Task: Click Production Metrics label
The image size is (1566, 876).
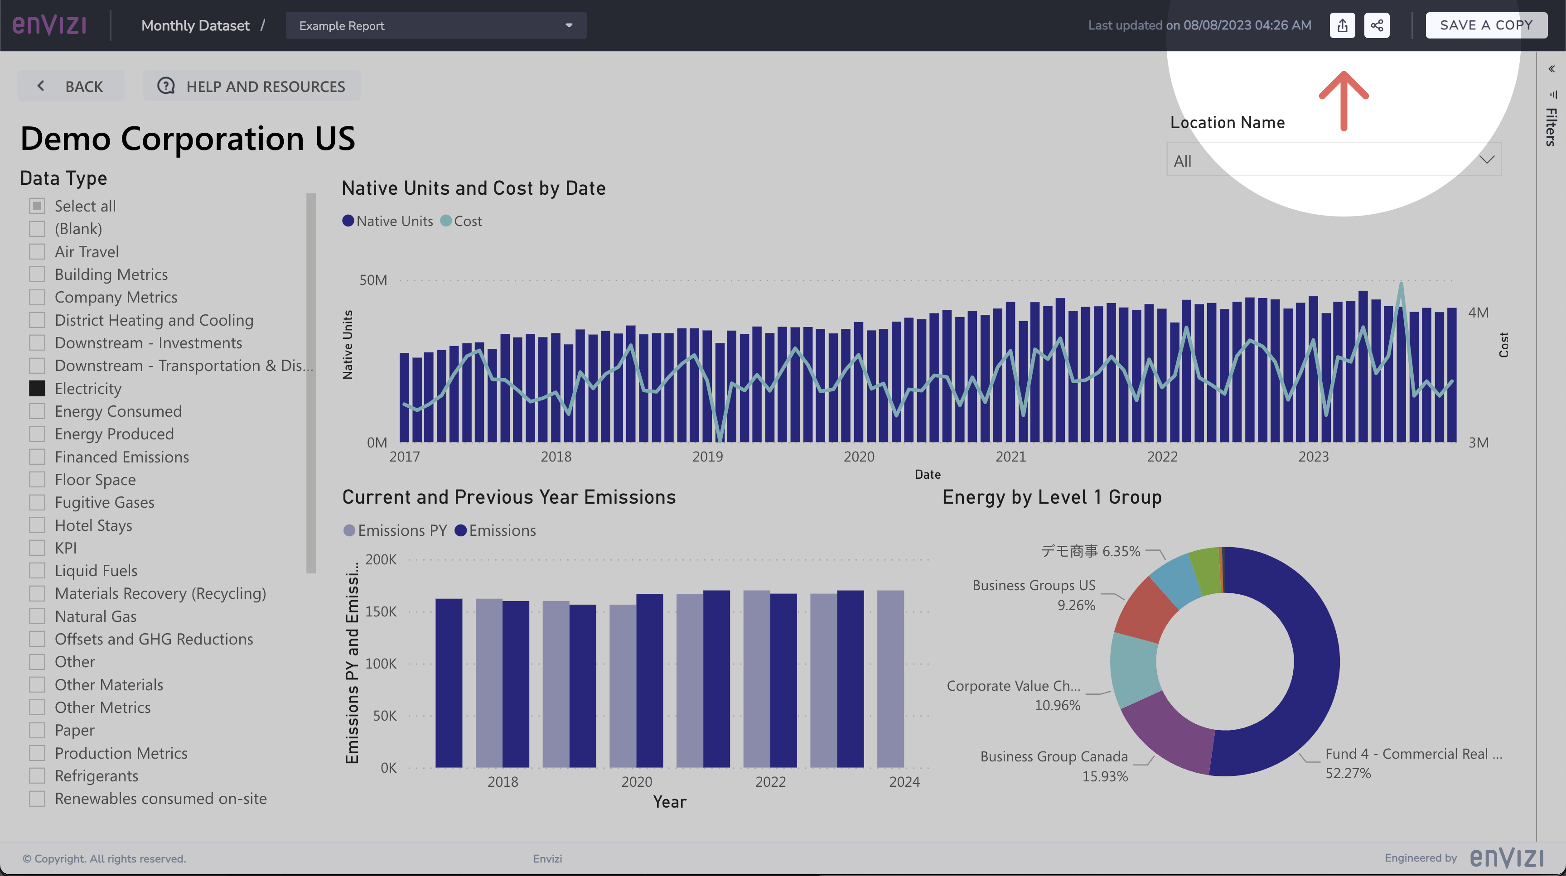Action: pyautogui.click(x=121, y=753)
